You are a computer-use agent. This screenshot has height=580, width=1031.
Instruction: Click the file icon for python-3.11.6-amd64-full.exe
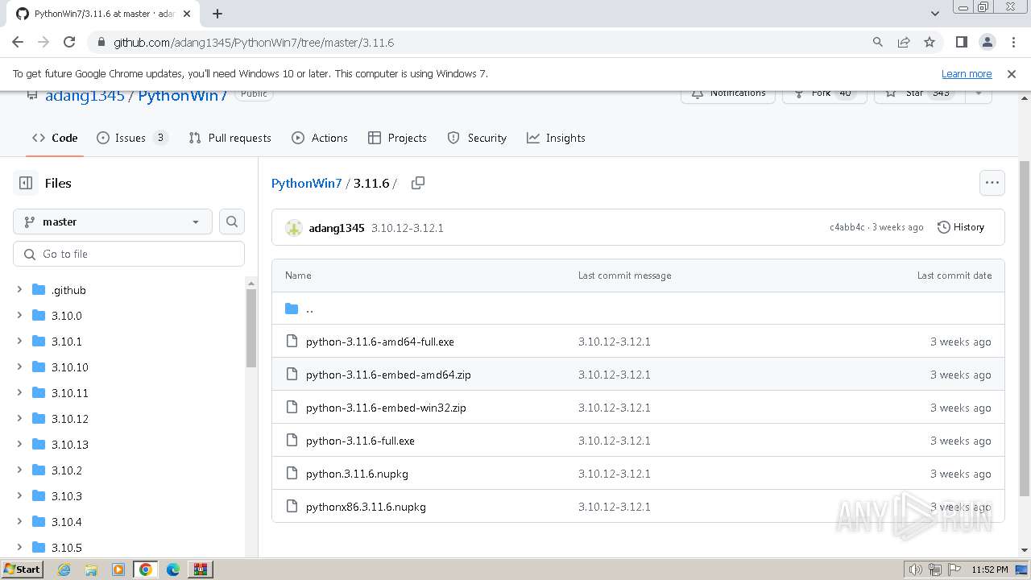292,342
